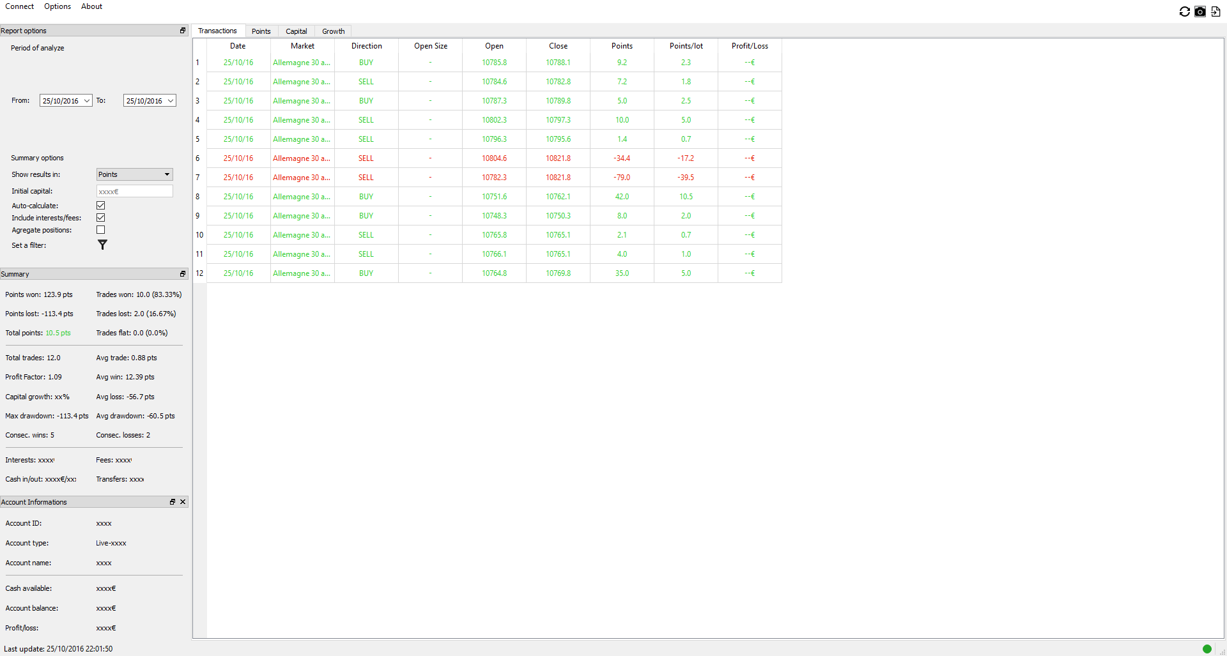The height and width of the screenshot is (656, 1227).
Task: Sort by the Points column header
Action: click(622, 46)
